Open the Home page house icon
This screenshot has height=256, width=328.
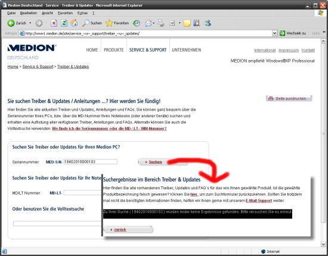point(74,23)
